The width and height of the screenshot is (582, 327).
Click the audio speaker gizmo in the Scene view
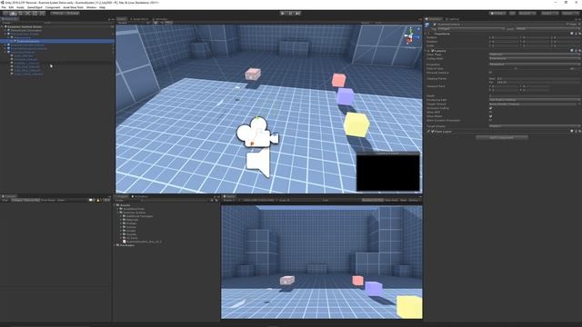coord(258,163)
